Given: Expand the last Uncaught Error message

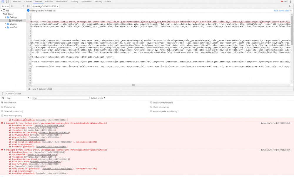Looking at the screenshot, I should click(5, 150).
